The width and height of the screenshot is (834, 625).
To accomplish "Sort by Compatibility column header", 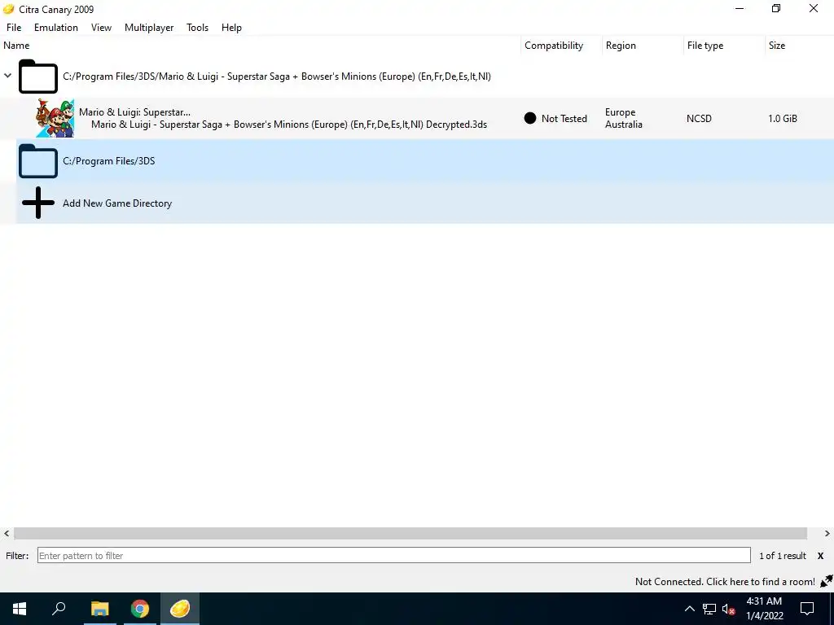I will click(x=554, y=46).
